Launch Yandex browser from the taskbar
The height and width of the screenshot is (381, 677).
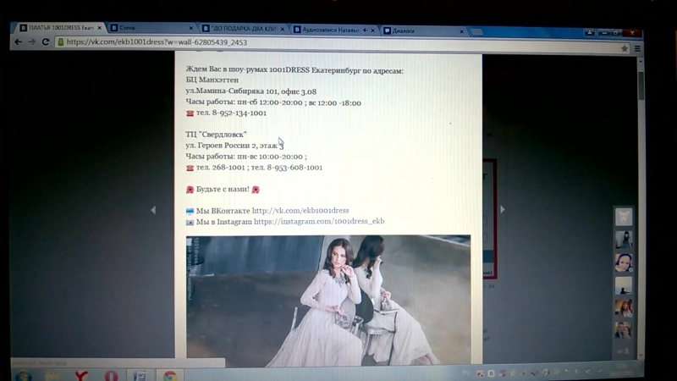[80, 375]
